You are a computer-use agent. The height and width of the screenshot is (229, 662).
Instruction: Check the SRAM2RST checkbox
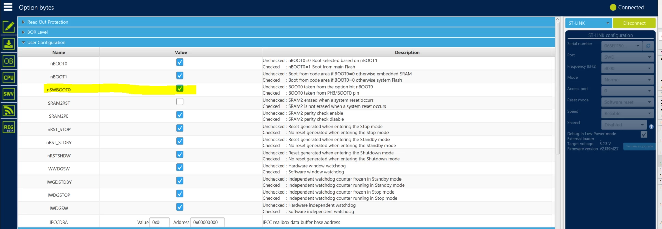tap(180, 102)
